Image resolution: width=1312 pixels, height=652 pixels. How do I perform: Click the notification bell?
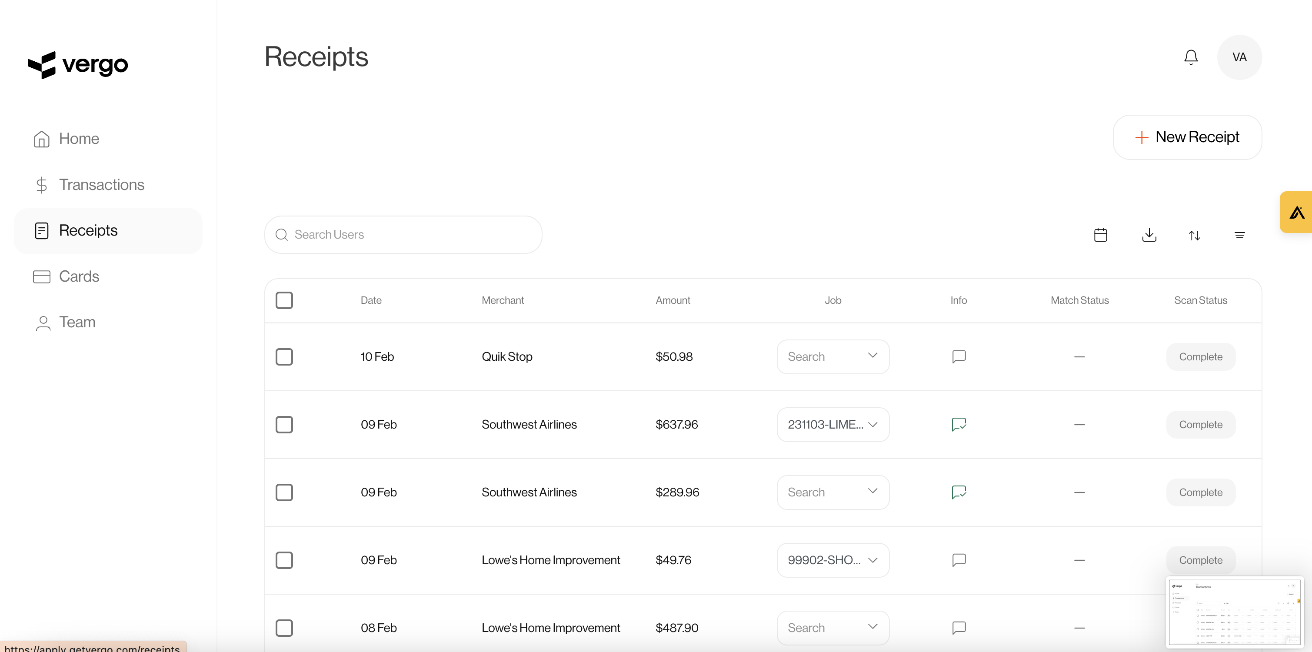(x=1190, y=57)
